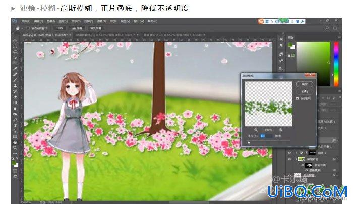Pick a color in the green color field
Viewport: 353px width, 204px height.
pos(313,64)
